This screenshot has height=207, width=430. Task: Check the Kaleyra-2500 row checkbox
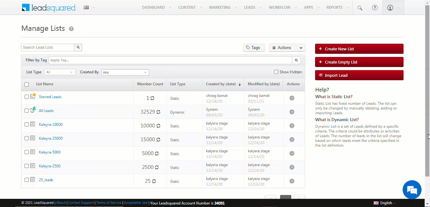click(x=27, y=166)
